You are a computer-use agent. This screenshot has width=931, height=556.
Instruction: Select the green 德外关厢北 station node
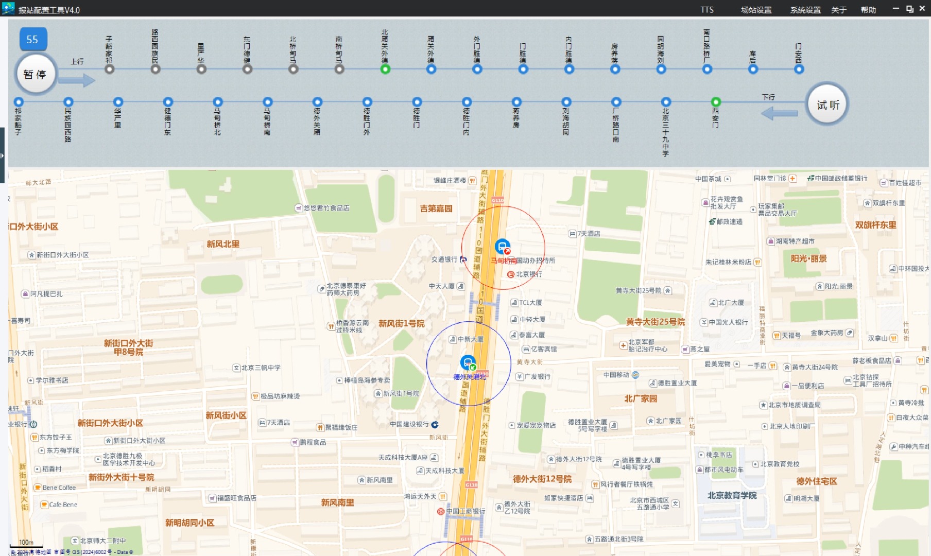tap(385, 69)
